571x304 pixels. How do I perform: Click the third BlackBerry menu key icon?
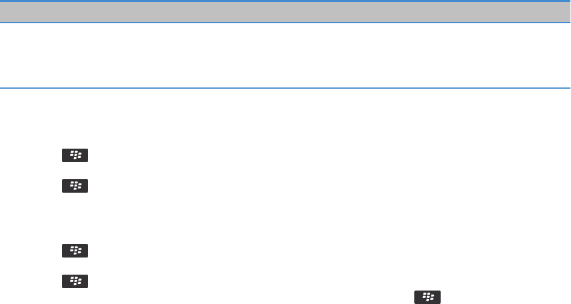(75, 251)
